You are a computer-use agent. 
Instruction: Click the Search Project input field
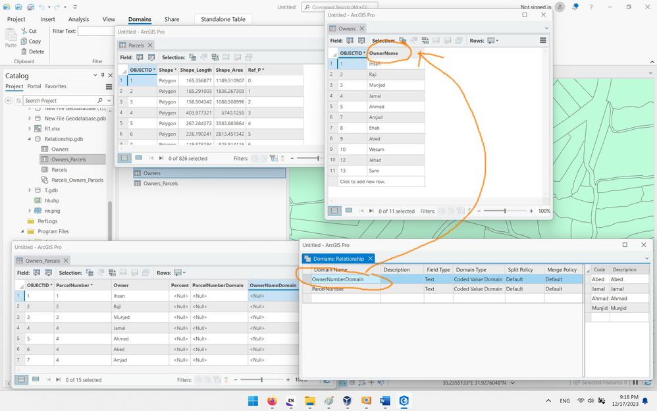point(60,101)
